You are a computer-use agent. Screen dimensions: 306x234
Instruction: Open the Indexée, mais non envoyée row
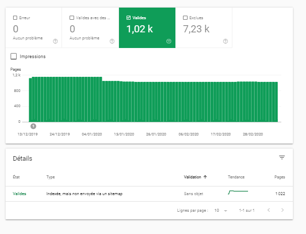pyautogui.click(x=84, y=194)
